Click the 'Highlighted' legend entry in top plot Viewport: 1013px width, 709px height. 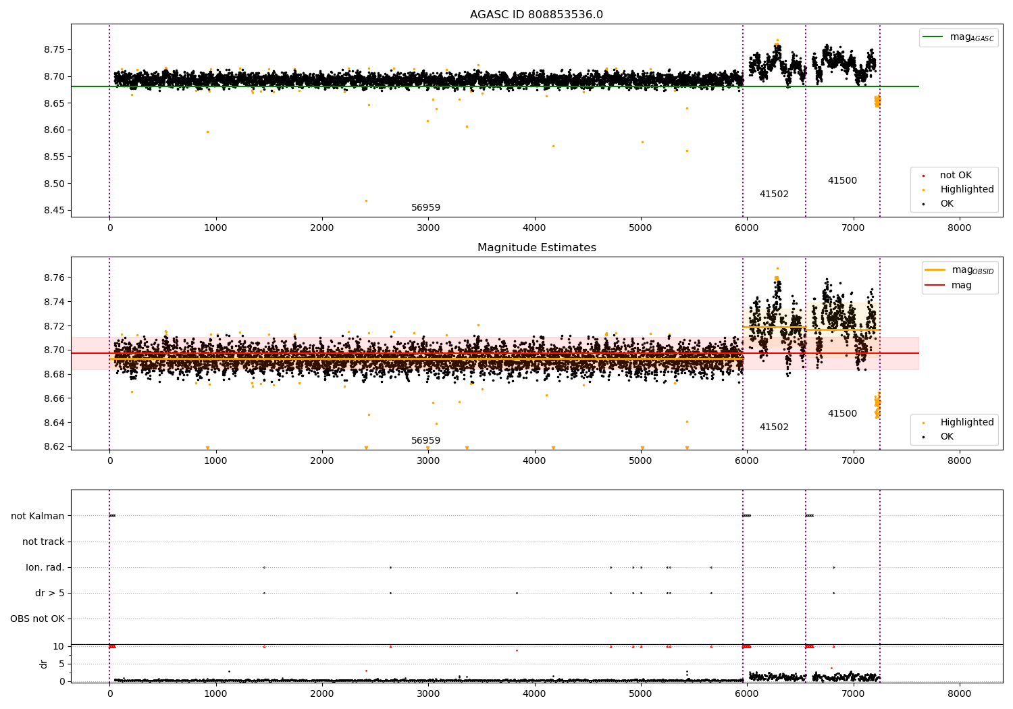pos(966,190)
